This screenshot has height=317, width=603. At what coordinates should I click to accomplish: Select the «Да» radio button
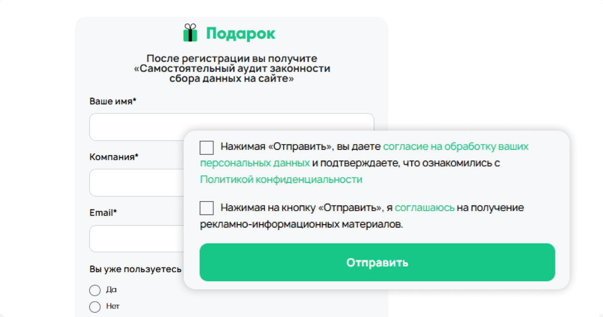[x=95, y=290]
